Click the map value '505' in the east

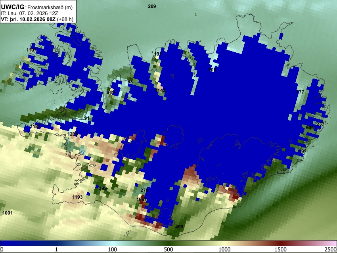[310, 128]
